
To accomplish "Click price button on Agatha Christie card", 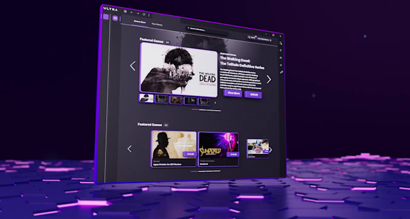I will pyautogui.click(x=190, y=154).
